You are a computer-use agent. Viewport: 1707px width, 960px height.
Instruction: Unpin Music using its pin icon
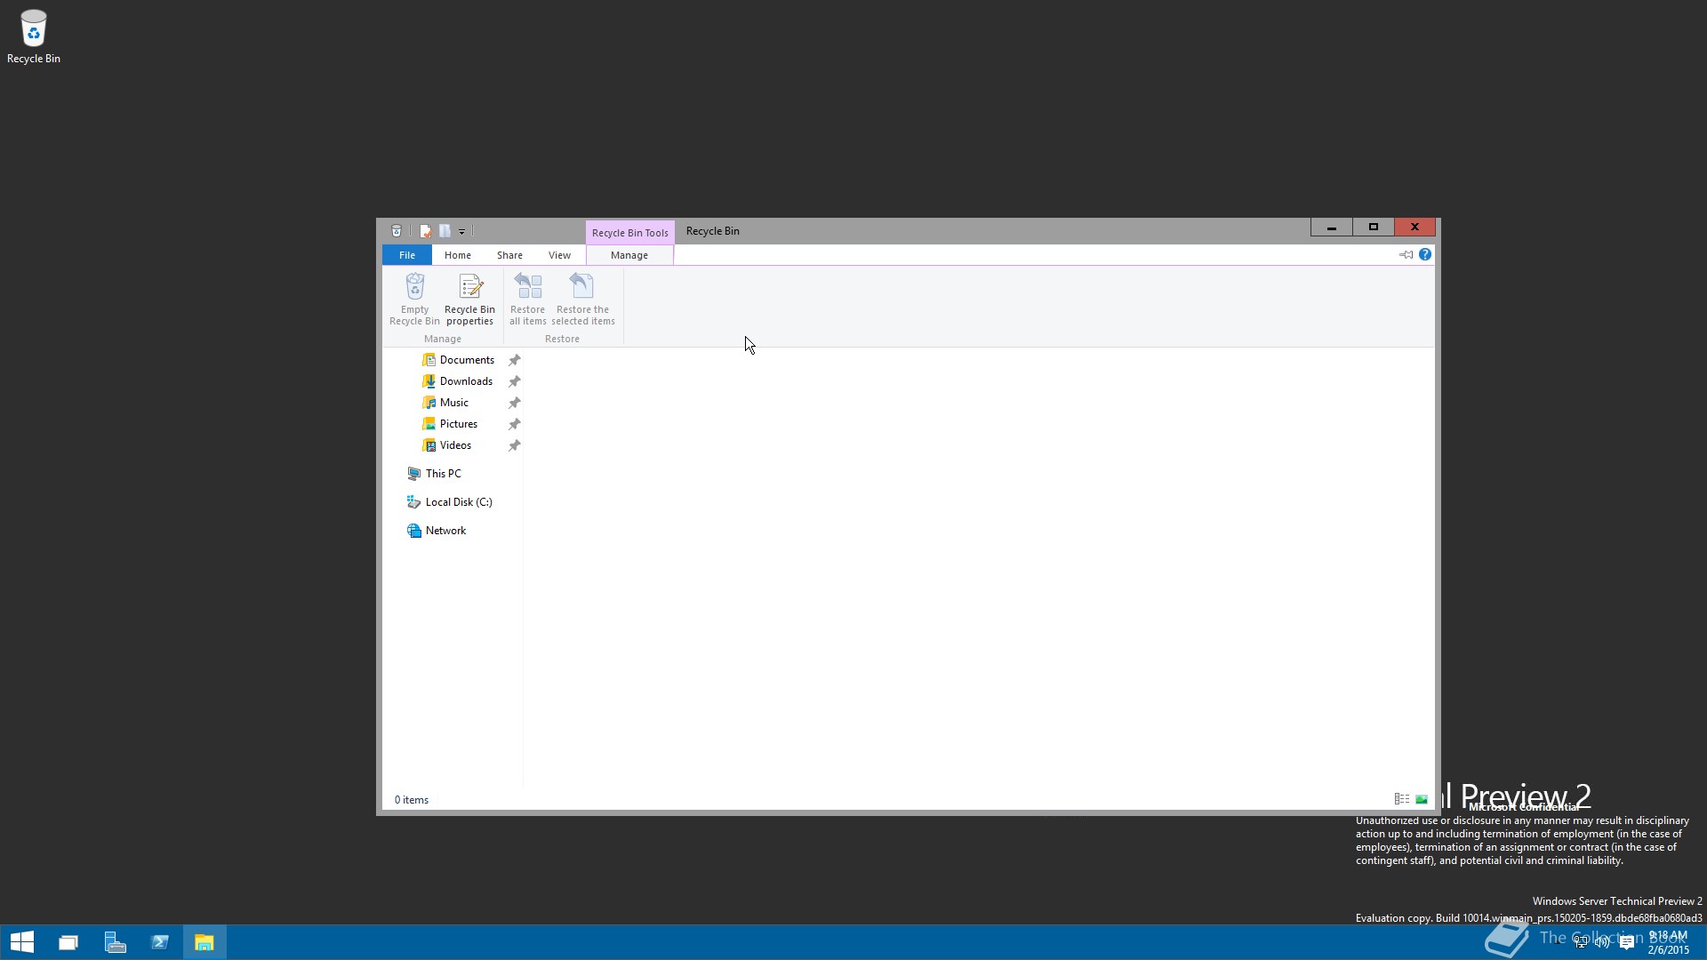pos(514,403)
